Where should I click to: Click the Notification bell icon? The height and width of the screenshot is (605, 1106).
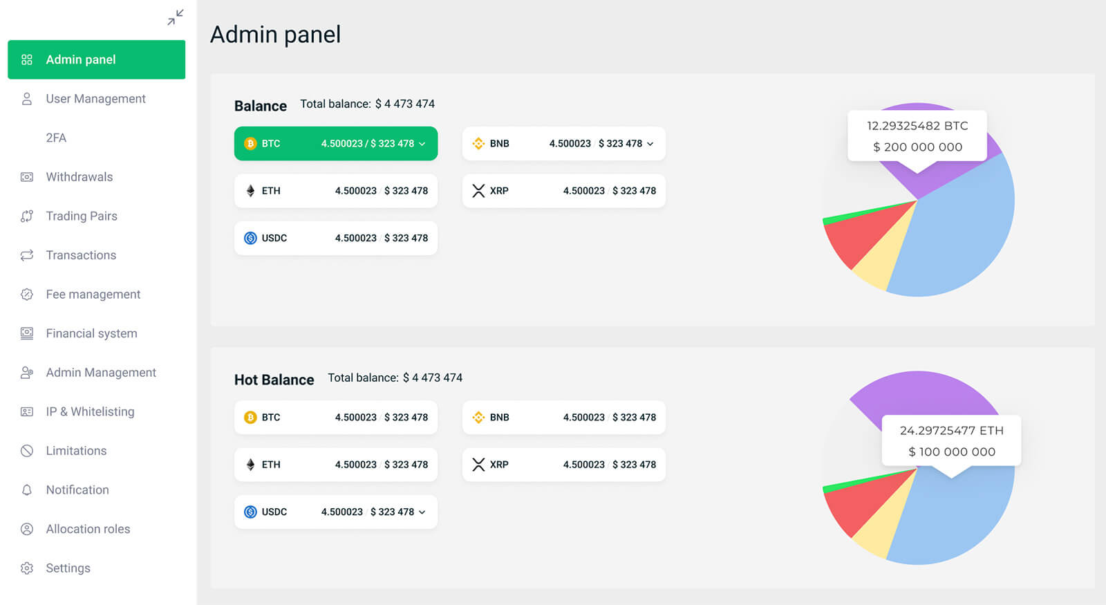point(27,490)
